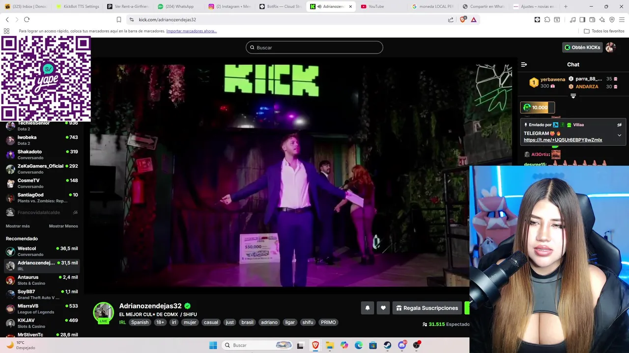The image size is (629, 353).
Task: Open the pinned Telegram t.me link
Action: (563, 140)
